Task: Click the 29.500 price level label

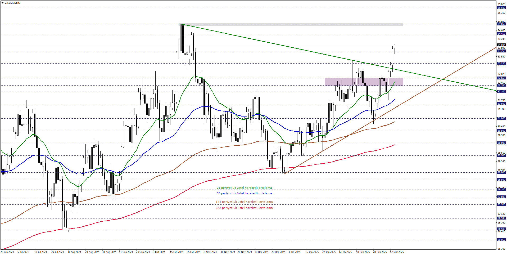Action: pyautogui.click(x=501, y=155)
